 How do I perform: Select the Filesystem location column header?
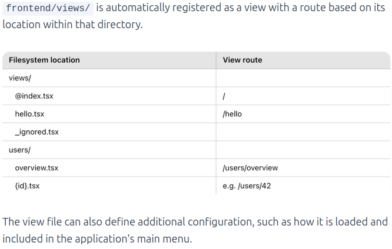[44, 60]
